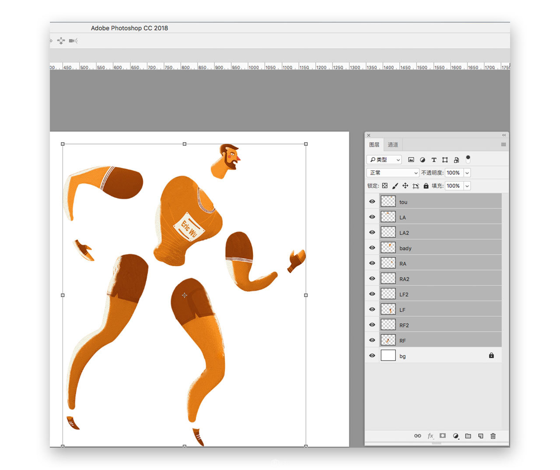The width and height of the screenshot is (560, 470).
Task: Switch to the 图层 Layers tab
Action: click(374, 144)
